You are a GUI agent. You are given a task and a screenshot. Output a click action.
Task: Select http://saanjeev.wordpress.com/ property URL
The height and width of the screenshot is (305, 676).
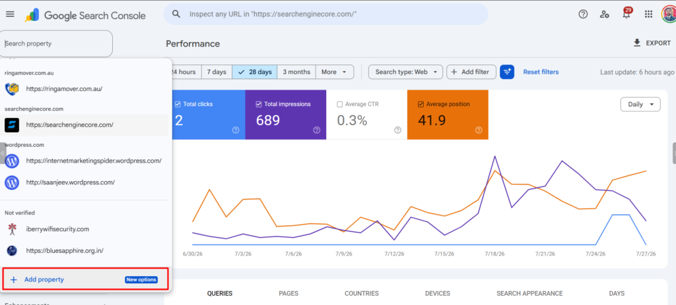[70, 182]
